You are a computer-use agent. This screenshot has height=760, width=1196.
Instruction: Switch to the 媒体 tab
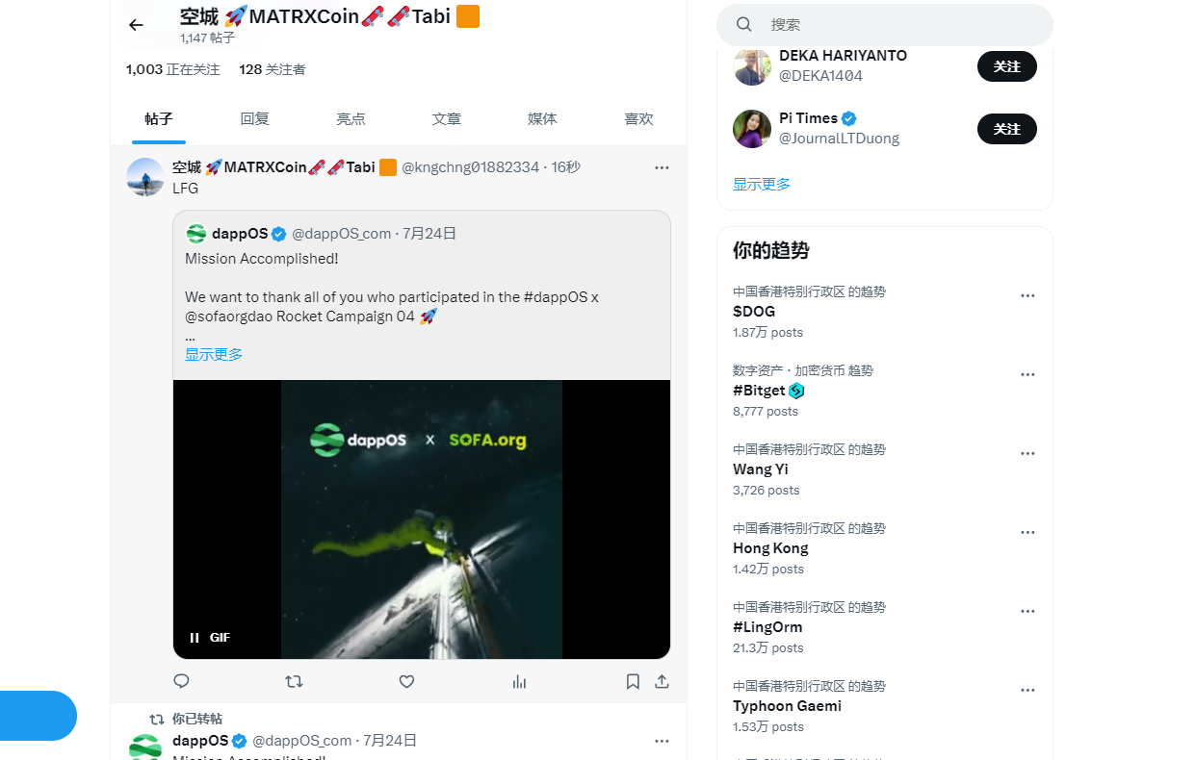click(x=542, y=119)
